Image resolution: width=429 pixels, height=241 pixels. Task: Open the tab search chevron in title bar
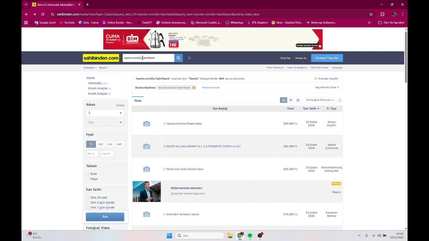pos(26,5)
